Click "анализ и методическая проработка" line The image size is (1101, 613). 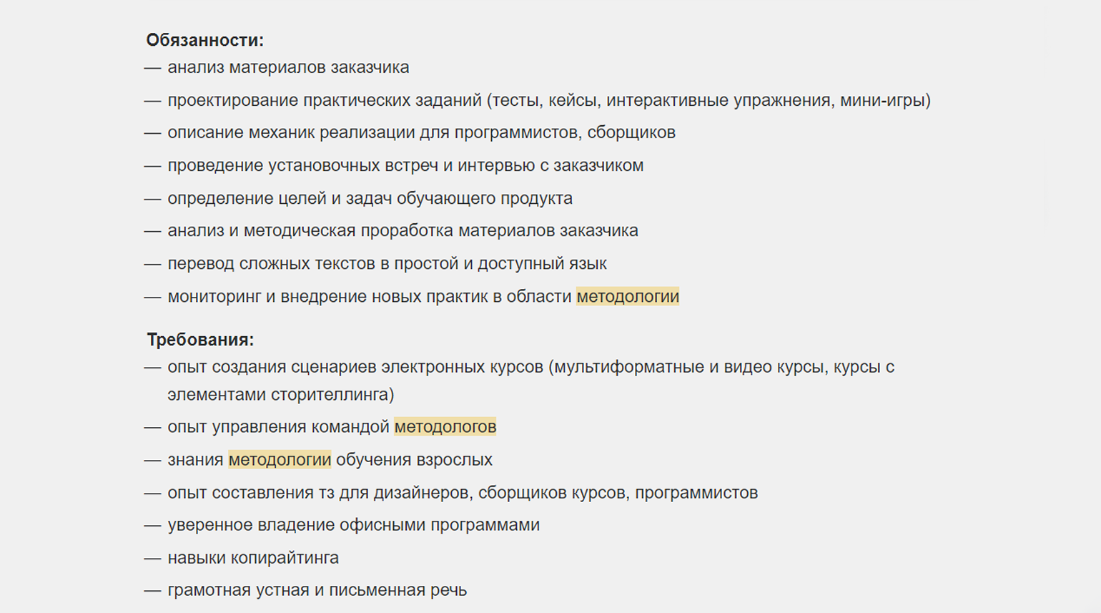coord(403,230)
